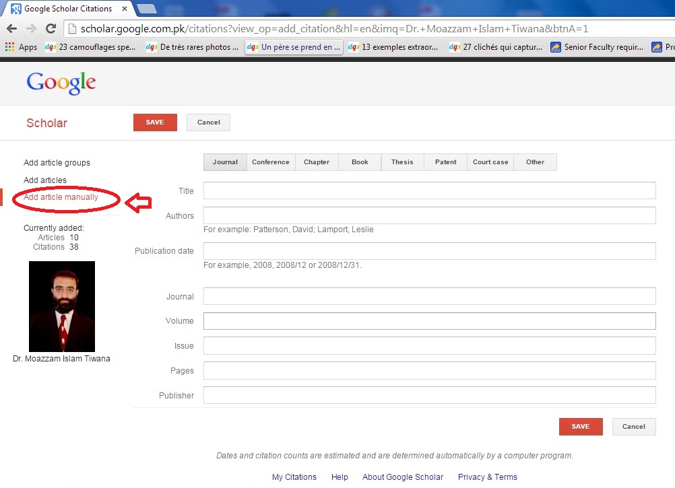Viewport: 675px width, 488px height.
Task: Switch to the Conference article type tab
Action: 270,162
